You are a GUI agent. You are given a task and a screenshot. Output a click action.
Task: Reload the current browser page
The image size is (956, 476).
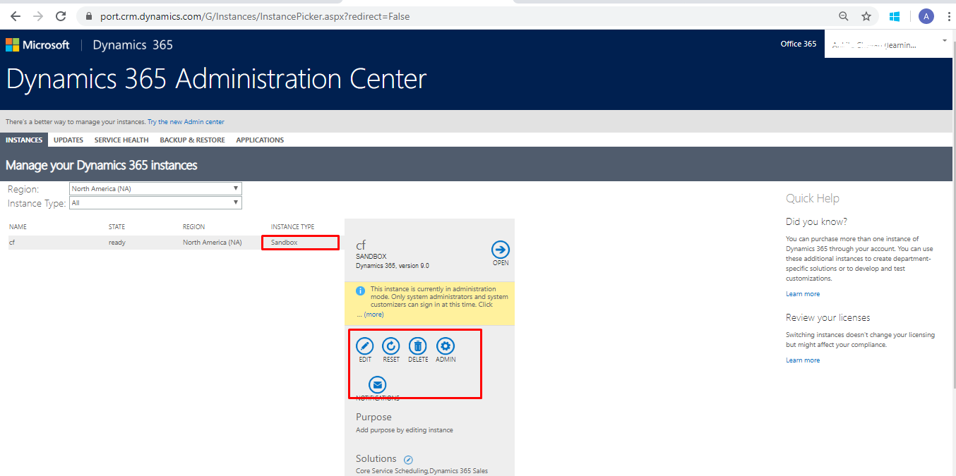tap(61, 16)
